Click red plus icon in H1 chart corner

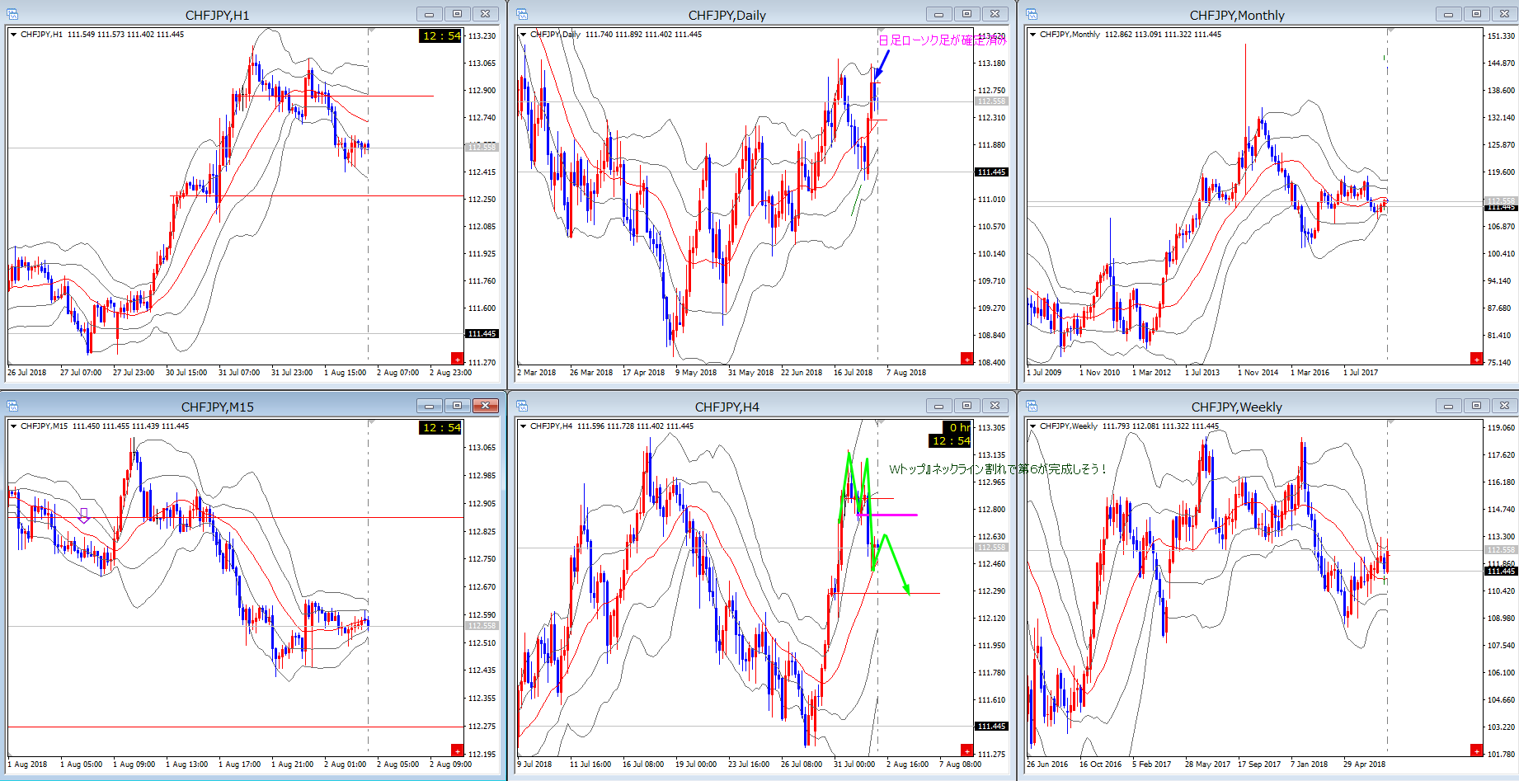[x=457, y=359]
